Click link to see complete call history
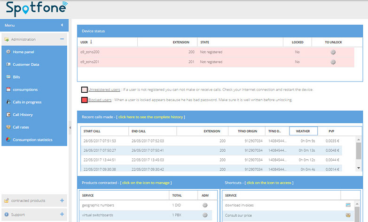368x222 pixels. (151, 117)
